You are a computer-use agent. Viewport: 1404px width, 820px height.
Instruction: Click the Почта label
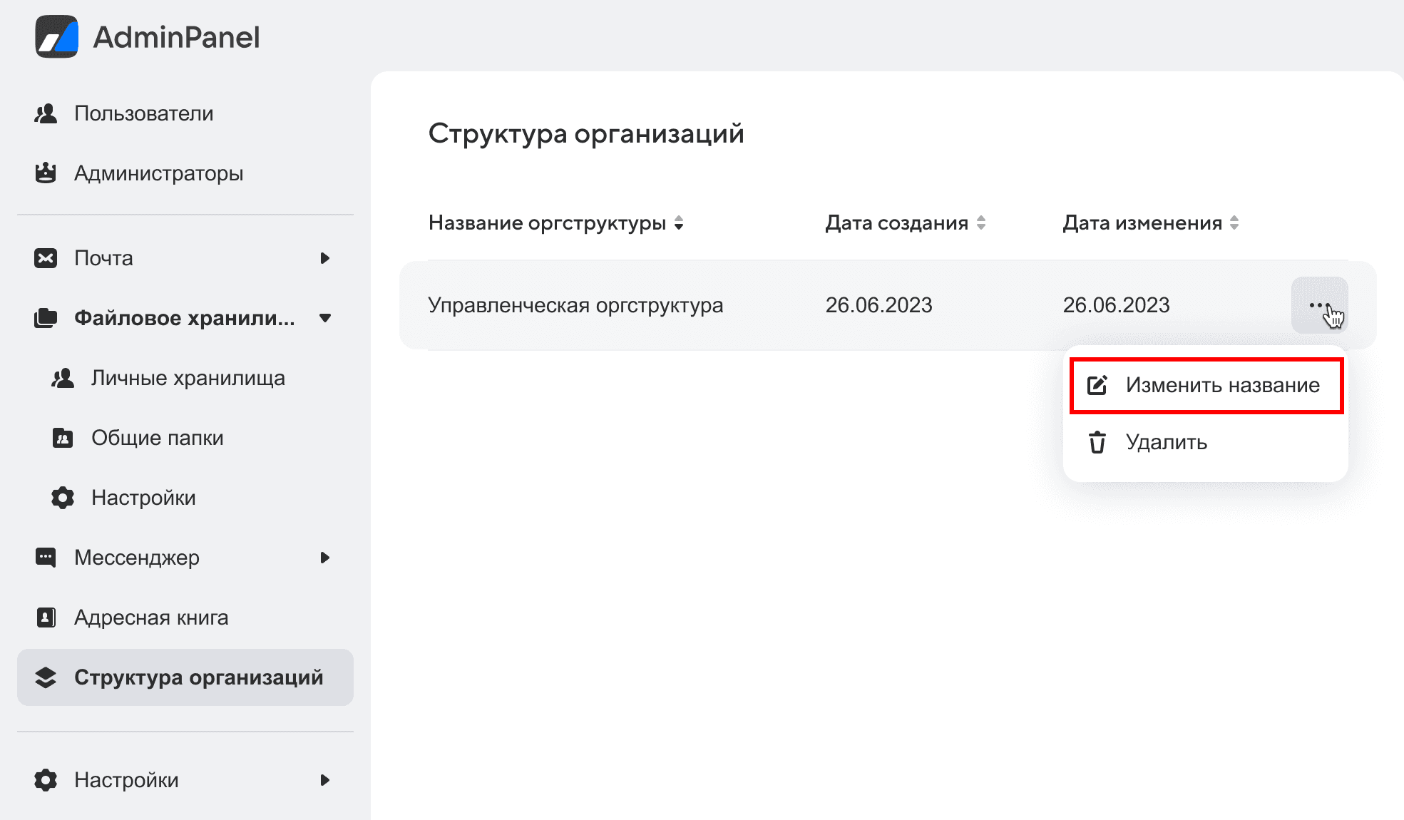click(103, 258)
